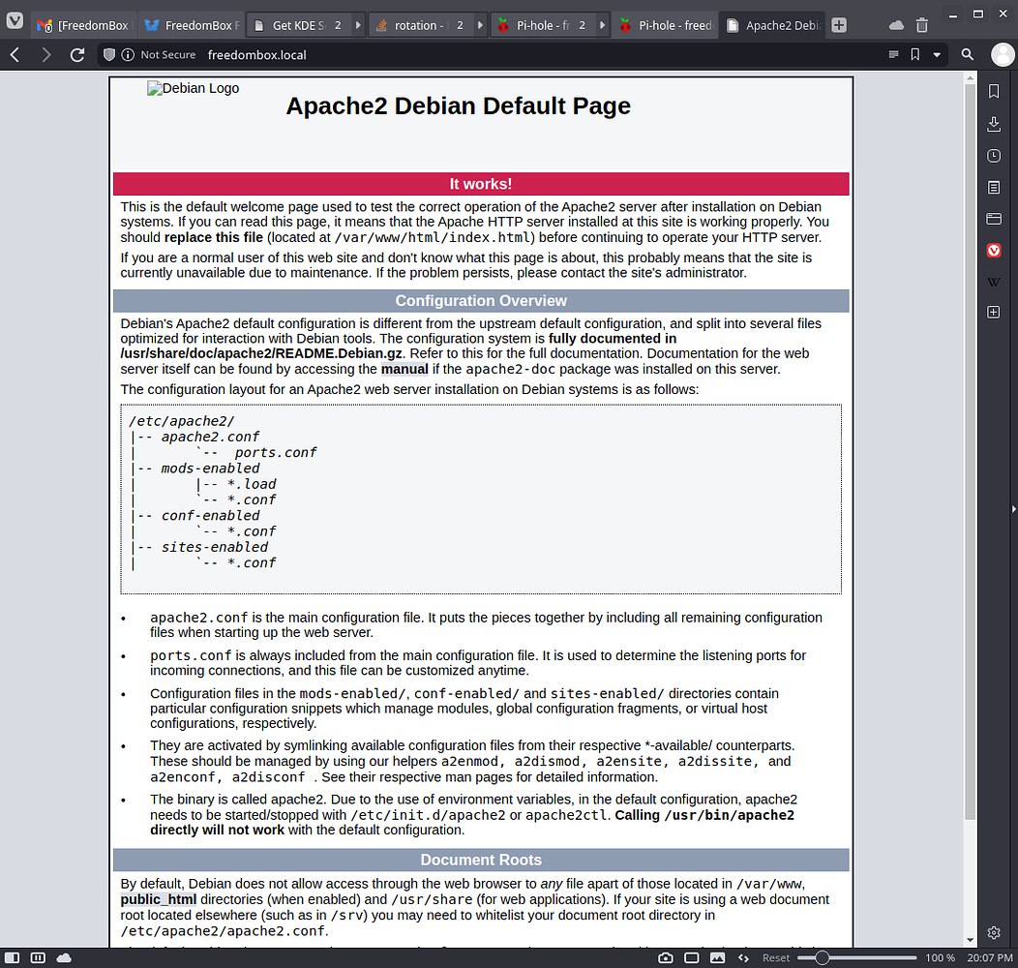Expand the Not Secure site info popup
Viewport: 1018px width, 968px height.
(x=130, y=55)
